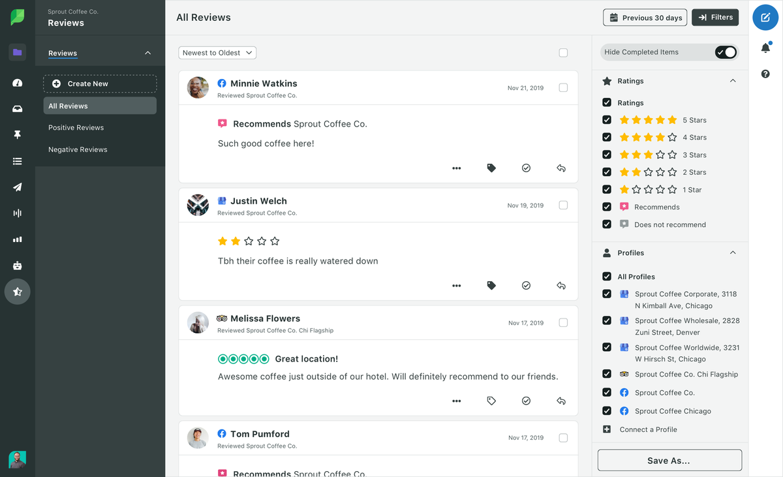Open the inbox tray icon
This screenshot has width=783, height=477.
18,109
